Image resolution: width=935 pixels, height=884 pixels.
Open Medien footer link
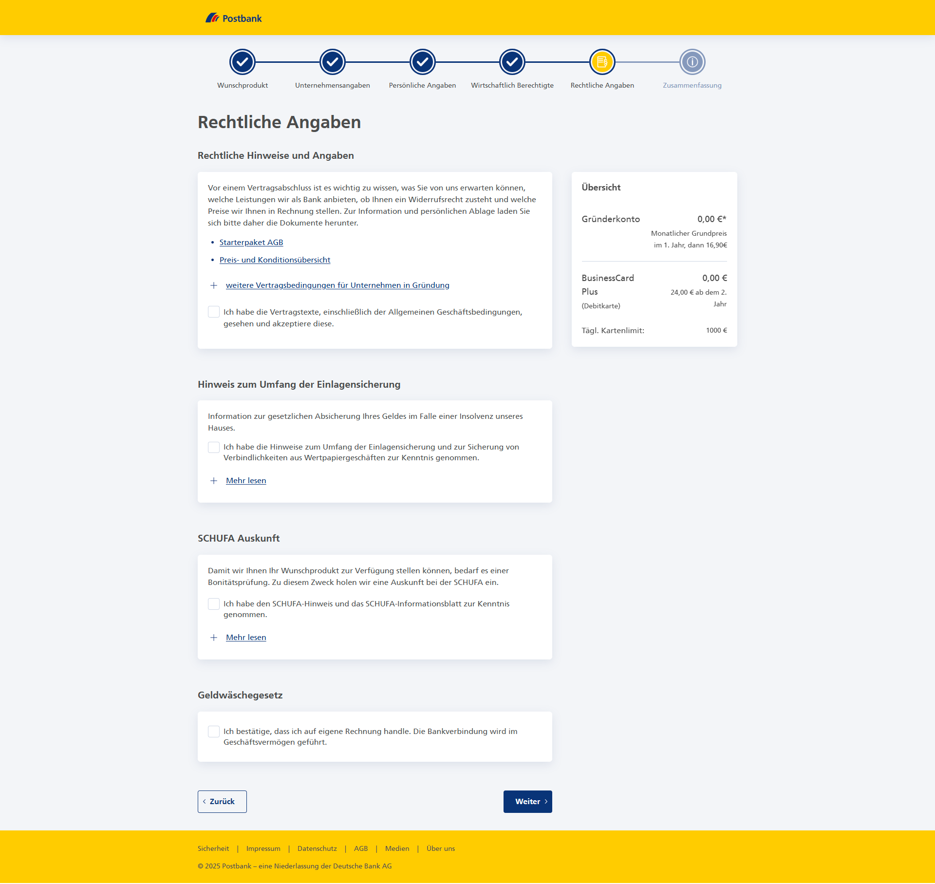(x=397, y=848)
